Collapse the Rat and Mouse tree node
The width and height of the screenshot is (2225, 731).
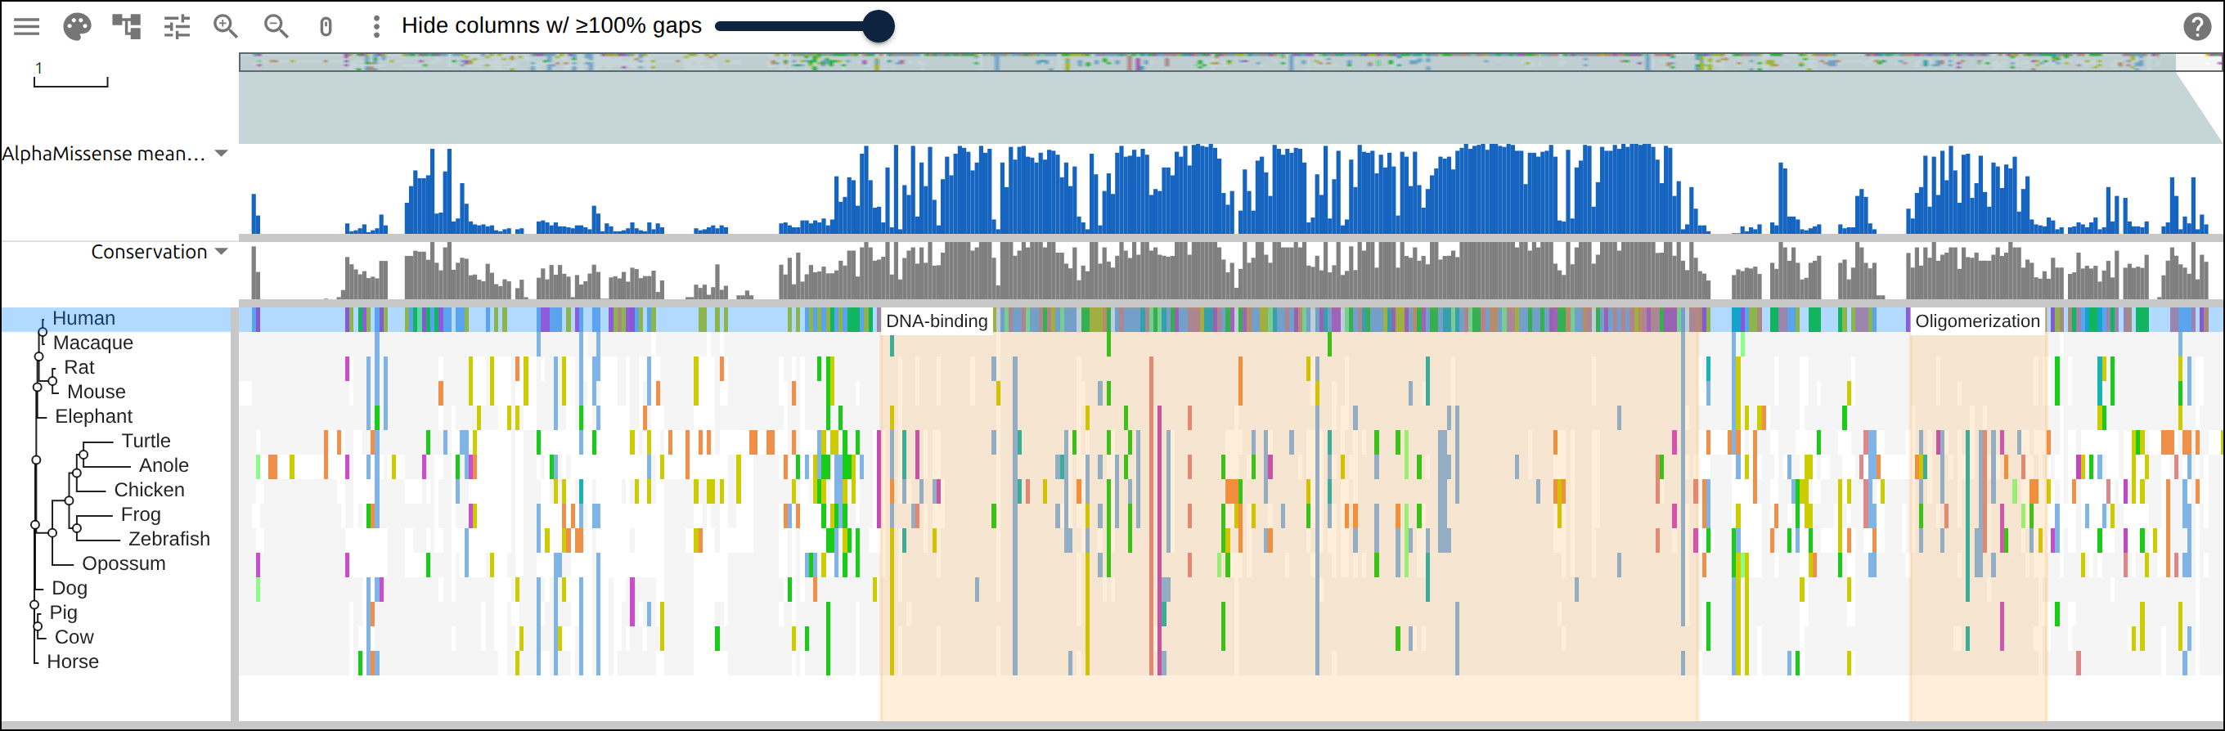52,380
